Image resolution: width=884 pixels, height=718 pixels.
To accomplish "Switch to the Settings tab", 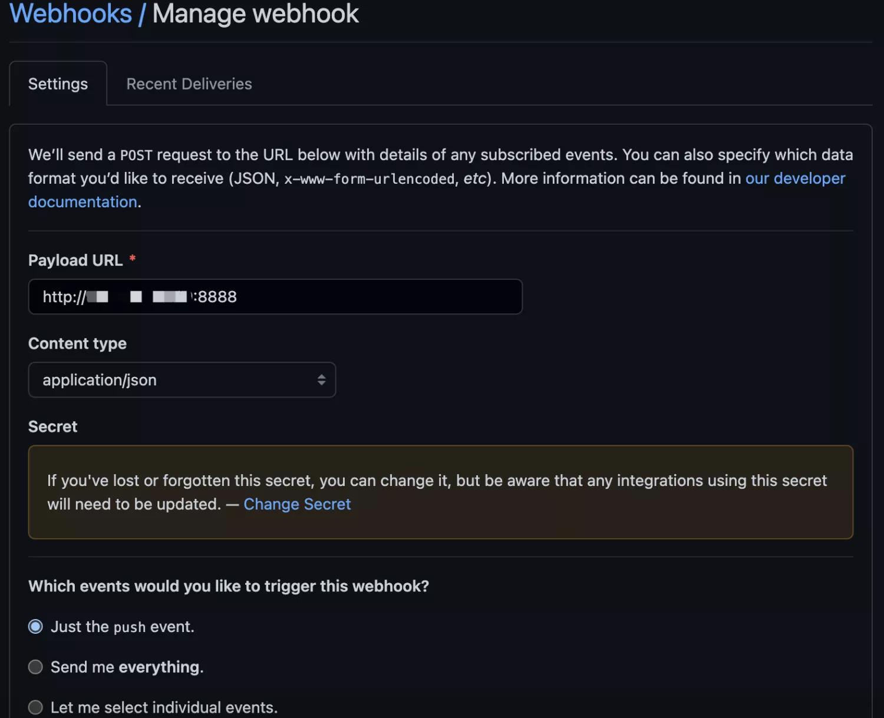I will [58, 84].
